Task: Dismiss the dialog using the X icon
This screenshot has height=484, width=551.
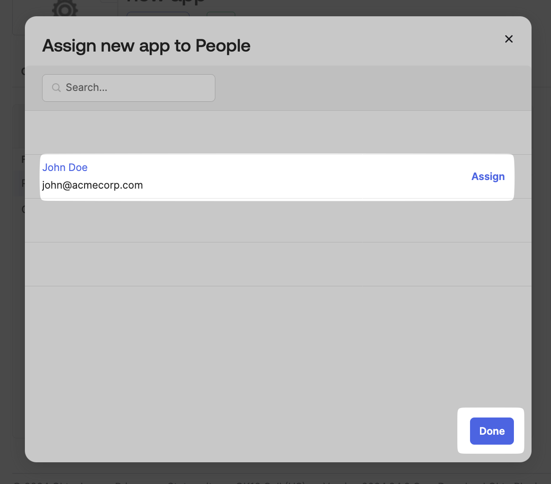Action: click(x=508, y=39)
